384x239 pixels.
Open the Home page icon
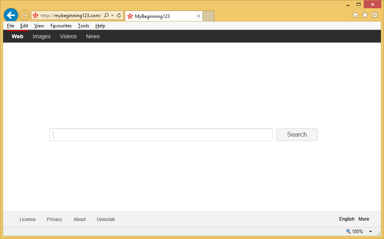355,15
